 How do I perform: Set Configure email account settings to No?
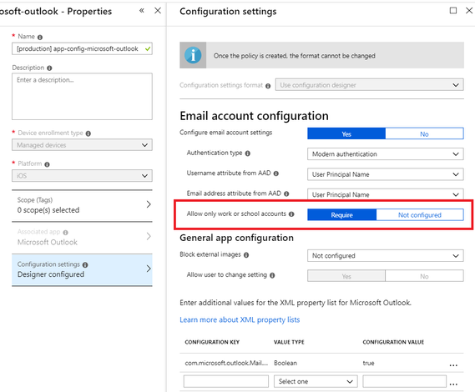tap(424, 133)
